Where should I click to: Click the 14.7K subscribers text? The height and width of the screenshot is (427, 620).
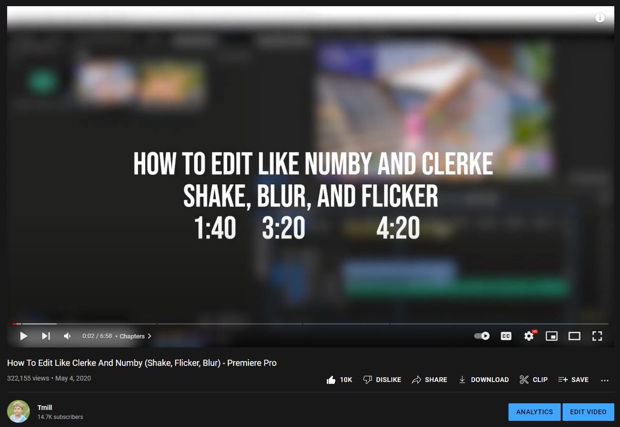coord(60,417)
